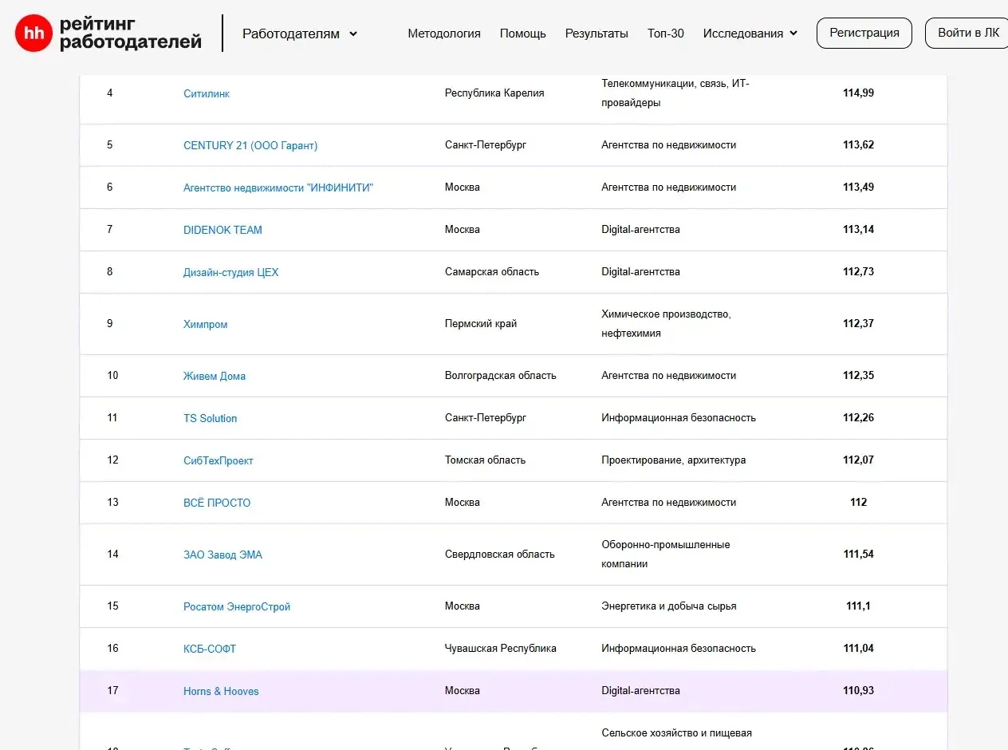Select score 112,26 cell
The width and height of the screenshot is (1008, 750).
[x=858, y=417]
